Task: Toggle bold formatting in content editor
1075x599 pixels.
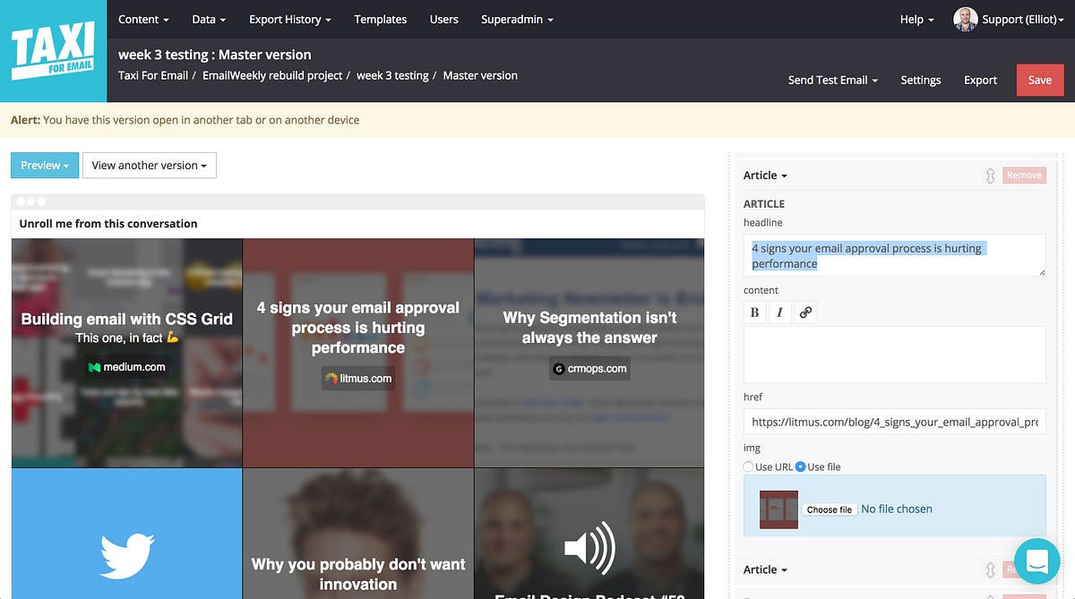Action: (755, 312)
